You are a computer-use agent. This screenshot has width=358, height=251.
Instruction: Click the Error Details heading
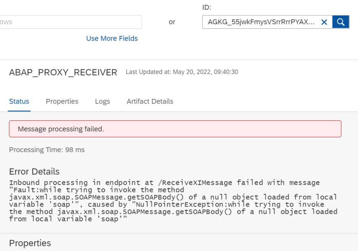click(x=34, y=172)
